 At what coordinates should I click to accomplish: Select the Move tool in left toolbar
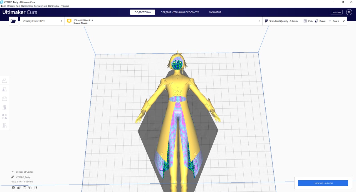click(x=4, y=80)
